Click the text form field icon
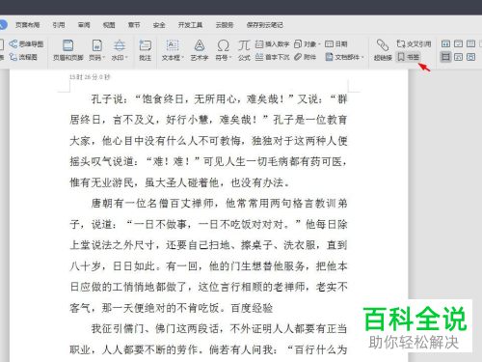The image size is (482, 362). 445,43
